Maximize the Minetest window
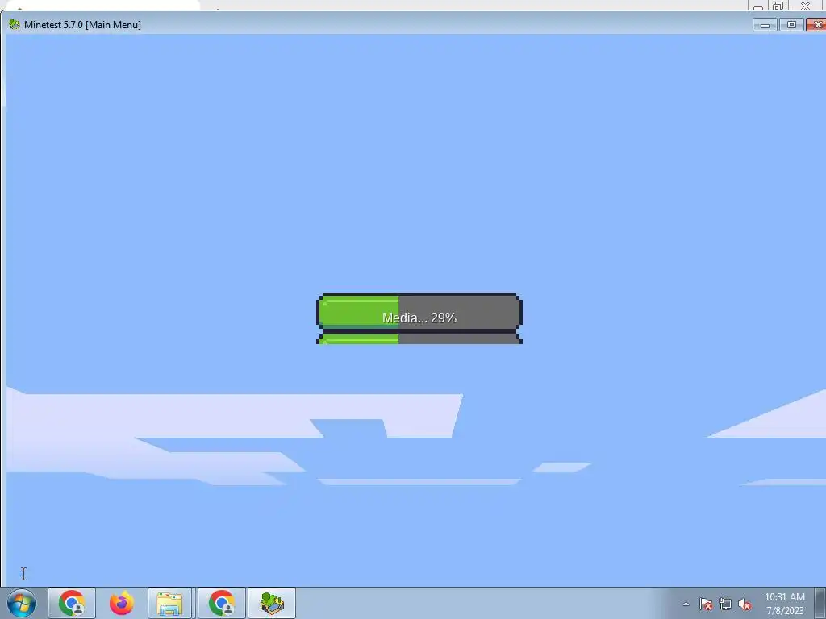The width and height of the screenshot is (826, 619). [x=791, y=25]
